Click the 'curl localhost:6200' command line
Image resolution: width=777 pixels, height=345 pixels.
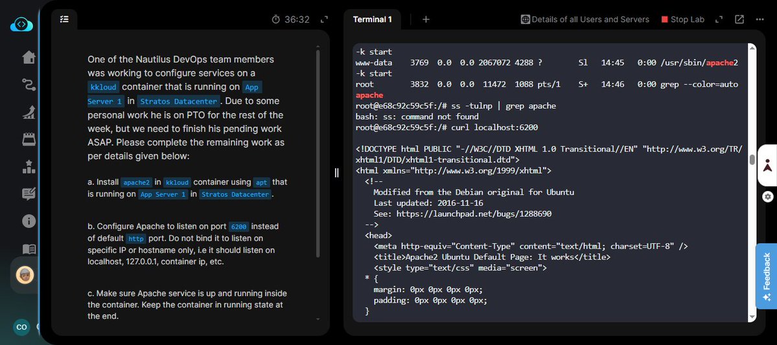(494, 128)
